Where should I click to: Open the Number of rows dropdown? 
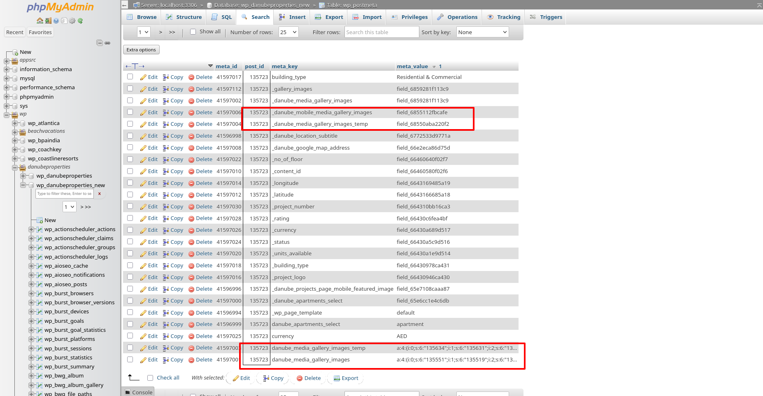pyautogui.click(x=288, y=32)
